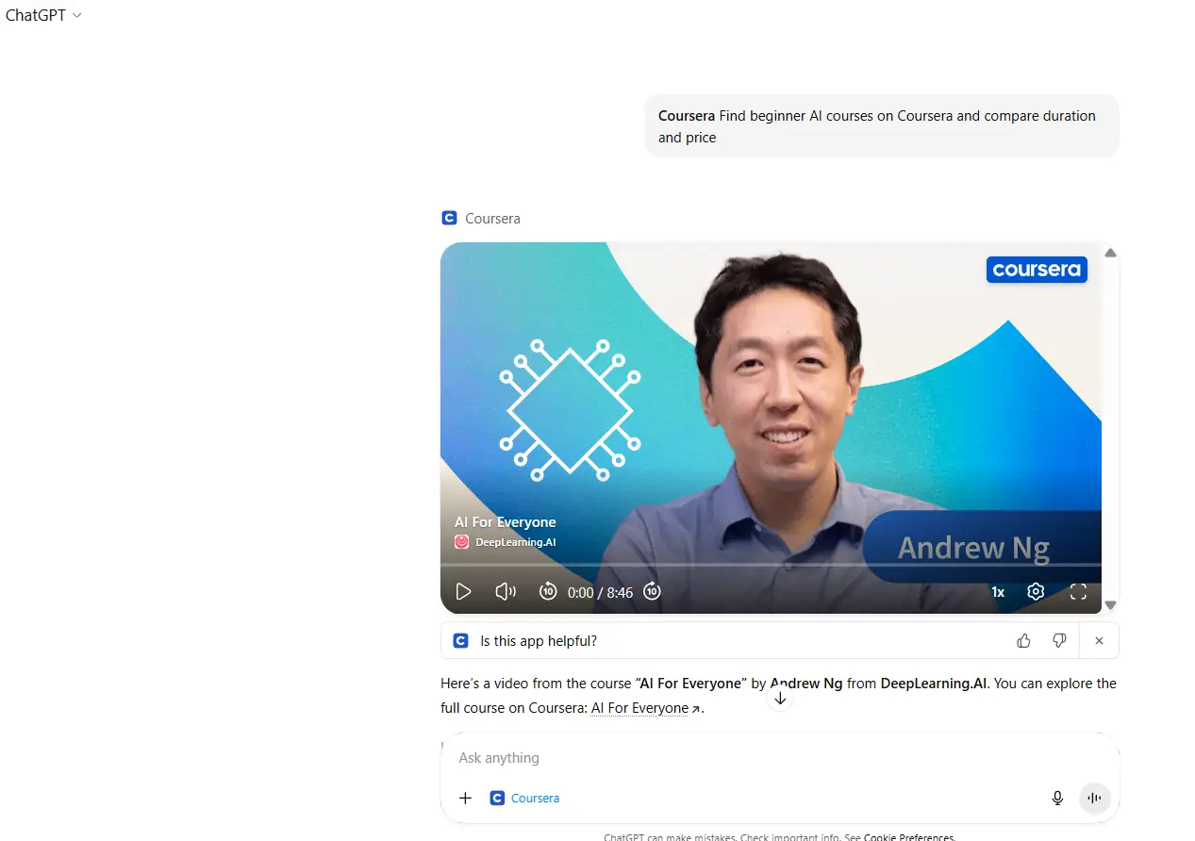The height and width of the screenshot is (841, 1195).
Task: Skip the video forward 10 seconds
Action: click(x=652, y=591)
